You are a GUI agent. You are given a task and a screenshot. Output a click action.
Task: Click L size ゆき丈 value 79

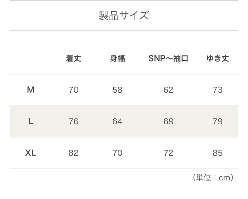tap(218, 122)
